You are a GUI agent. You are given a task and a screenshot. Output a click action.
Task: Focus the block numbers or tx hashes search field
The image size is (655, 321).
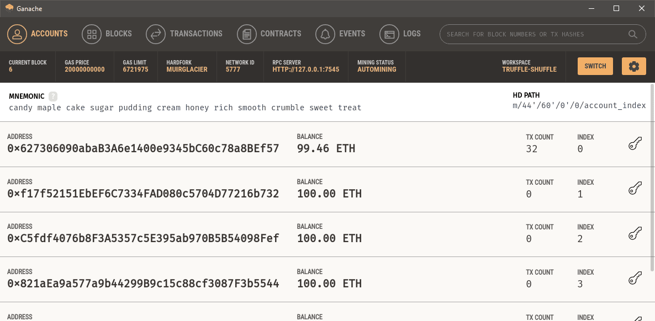tap(533, 34)
